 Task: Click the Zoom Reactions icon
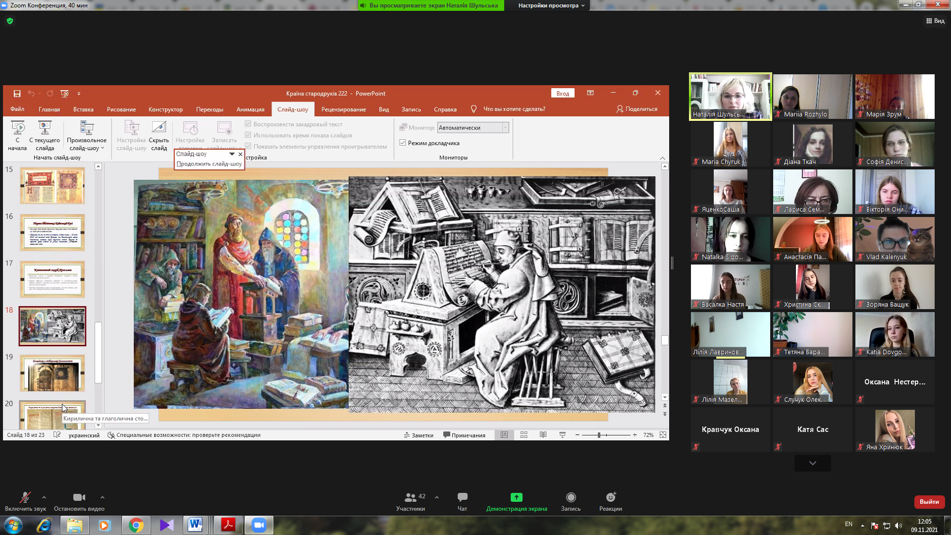pyautogui.click(x=610, y=497)
